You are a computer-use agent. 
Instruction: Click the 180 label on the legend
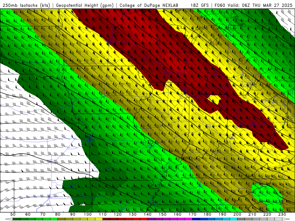point(207,214)
